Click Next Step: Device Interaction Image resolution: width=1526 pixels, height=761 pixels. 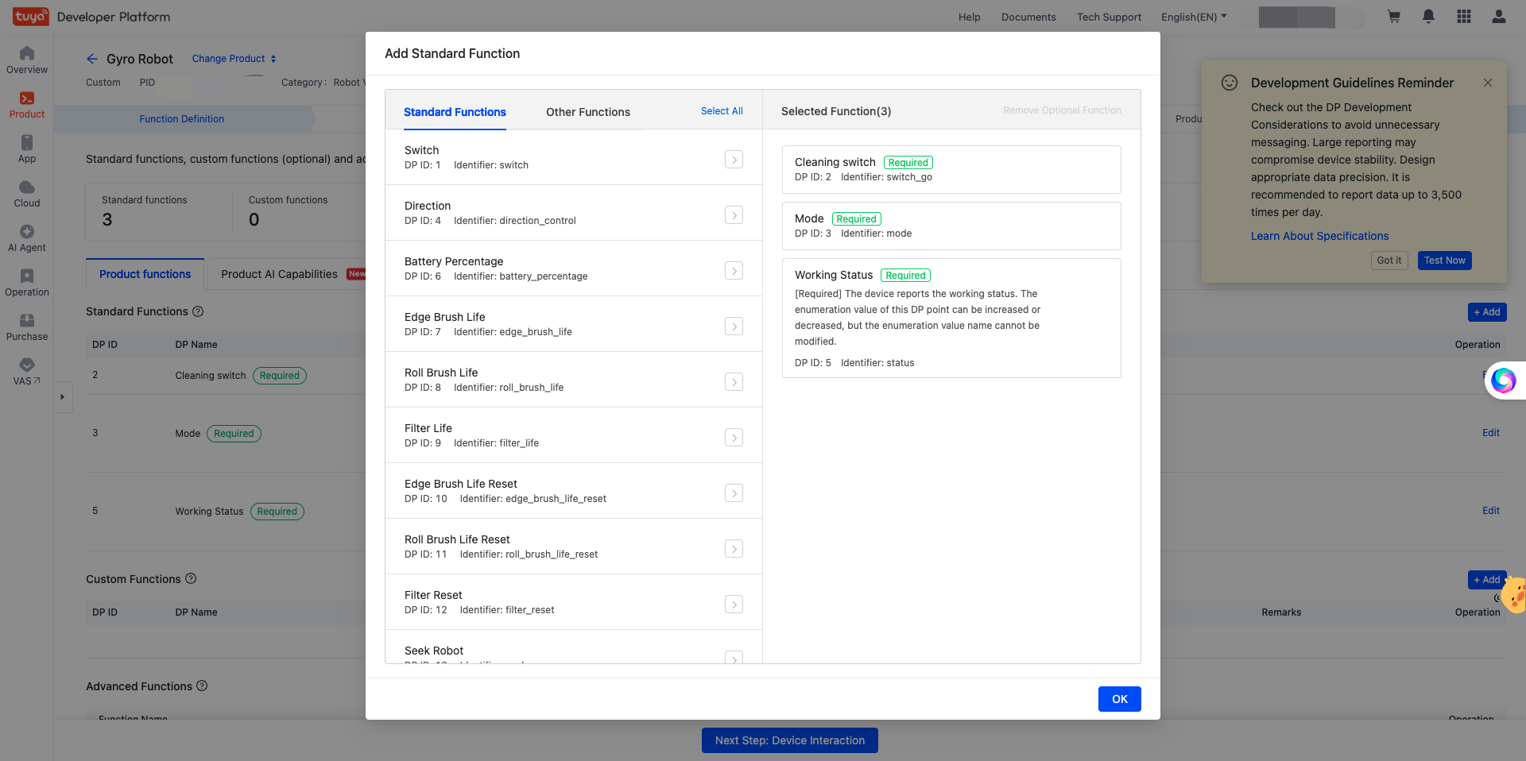(x=789, y=740)
